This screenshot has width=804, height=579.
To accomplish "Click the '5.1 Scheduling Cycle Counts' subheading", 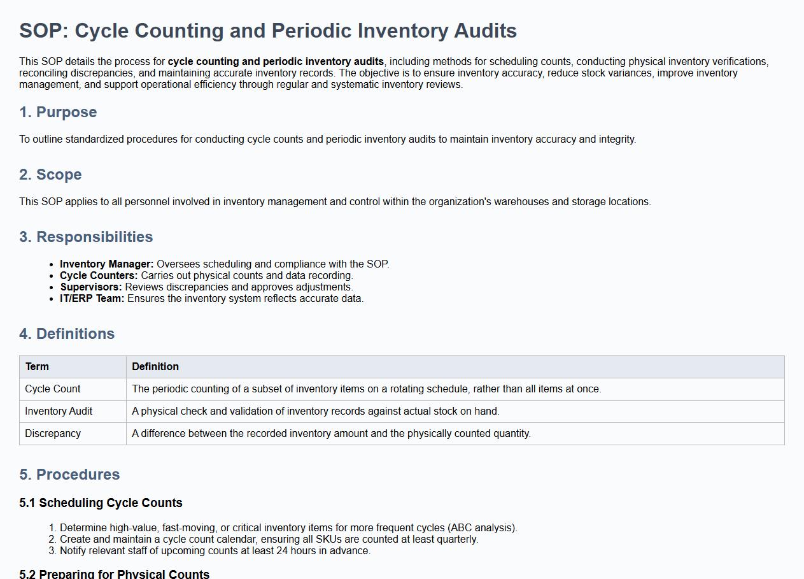I will point(101,503).
